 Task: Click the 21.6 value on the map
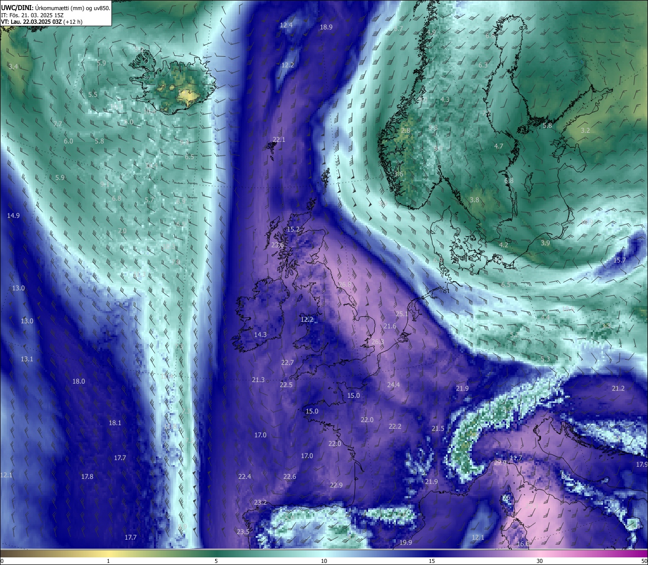coord(390,326)
